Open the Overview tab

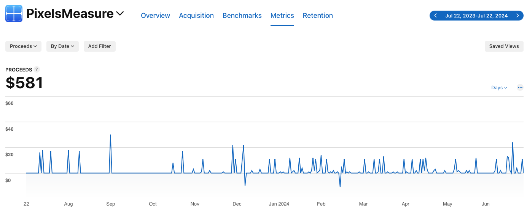point(155,16)
